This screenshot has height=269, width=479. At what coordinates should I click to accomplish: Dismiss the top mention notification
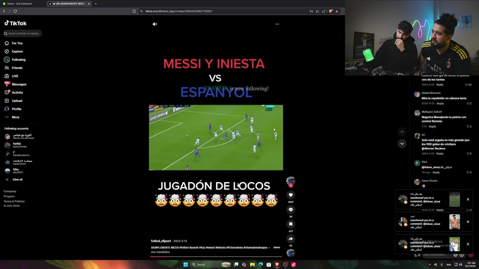tap(468, 200)
